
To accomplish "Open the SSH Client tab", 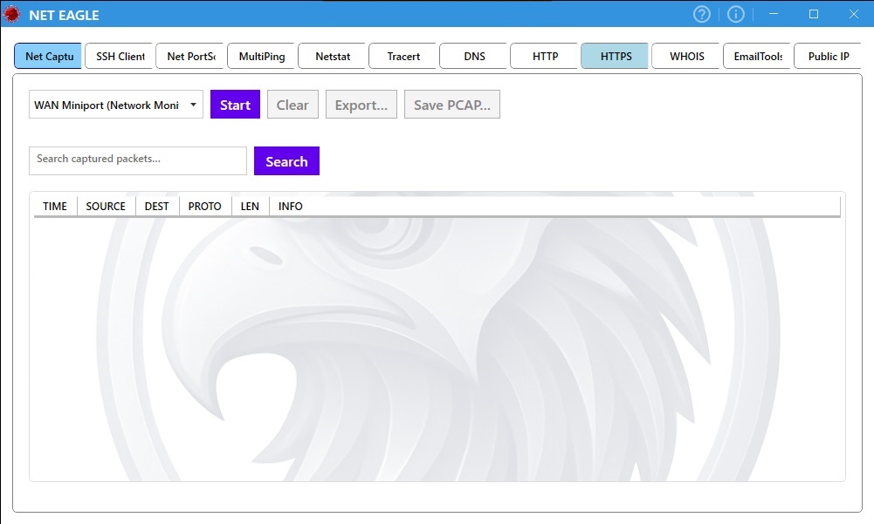I will (x=119, y=57).
